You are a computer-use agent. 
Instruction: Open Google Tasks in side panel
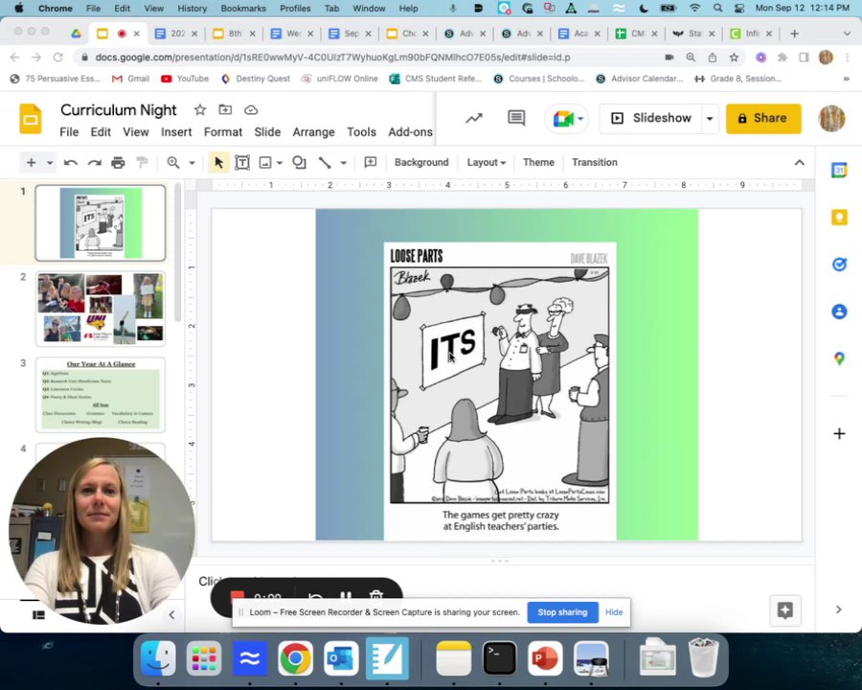(x=839, y=264)
